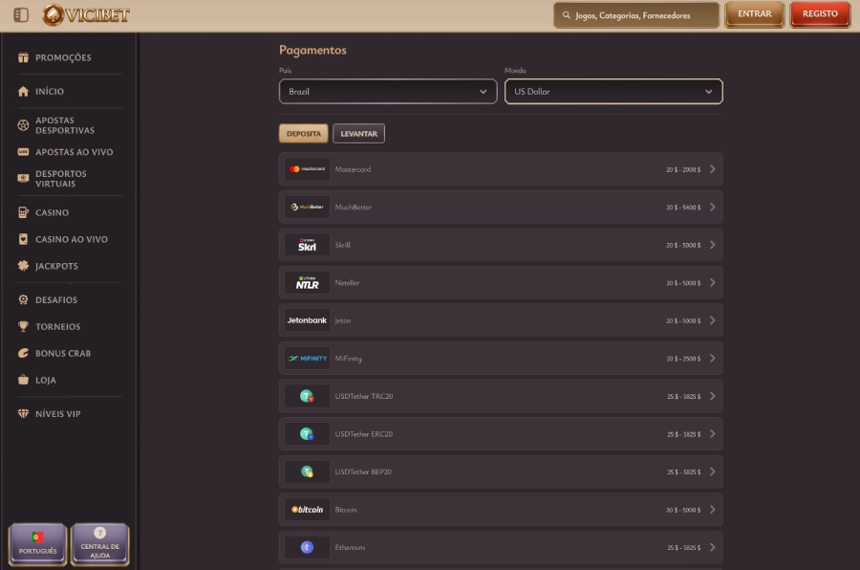Click the Neteller logo
Image resolution: width=860 pixels, height=570 pixels.
pos(307,283)
